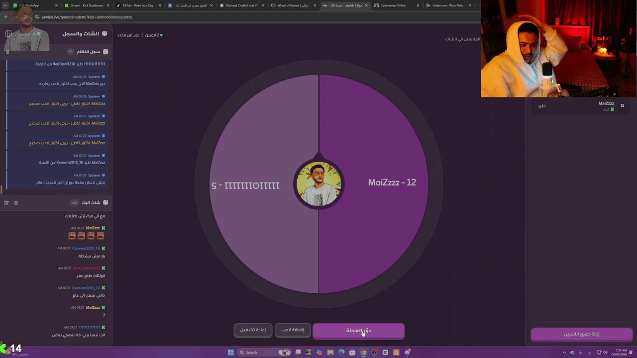
Task: Open the Windows Start menu
Action: (231, 352)
